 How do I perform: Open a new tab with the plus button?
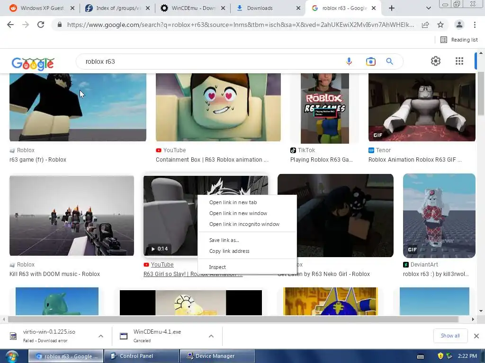(x=392, y=8)
